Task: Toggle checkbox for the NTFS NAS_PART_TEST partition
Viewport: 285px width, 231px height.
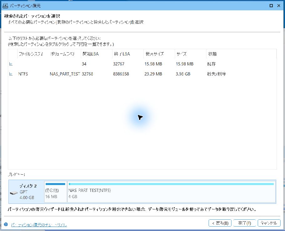Action: 11,74
